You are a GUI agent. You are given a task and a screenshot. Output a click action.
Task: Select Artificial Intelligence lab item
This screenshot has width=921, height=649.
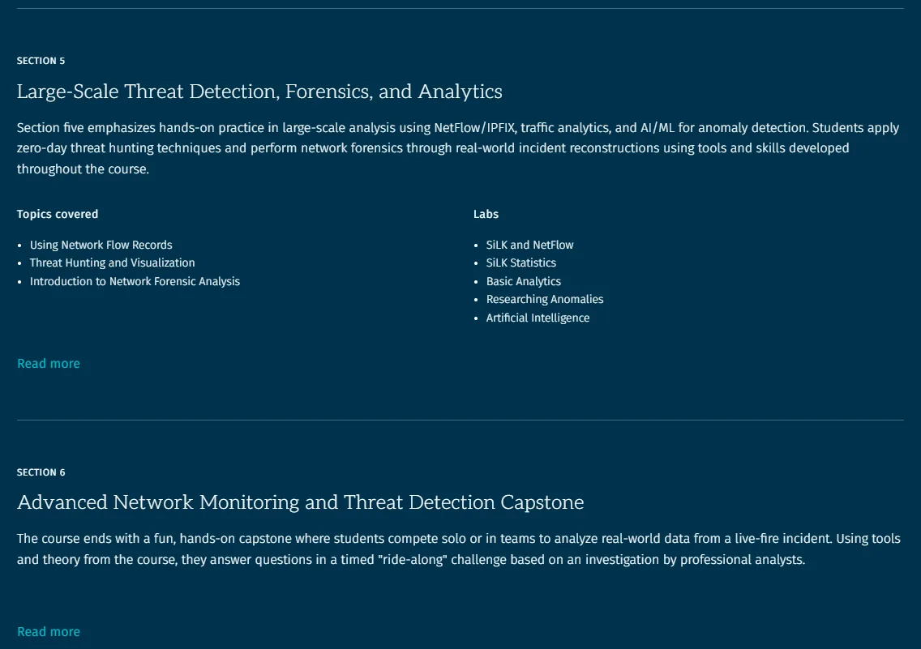(x=538, y=318)
